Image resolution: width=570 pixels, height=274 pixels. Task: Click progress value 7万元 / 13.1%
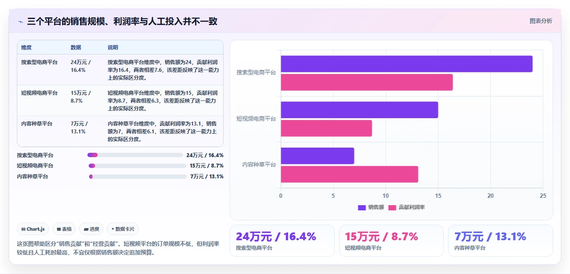207,177
